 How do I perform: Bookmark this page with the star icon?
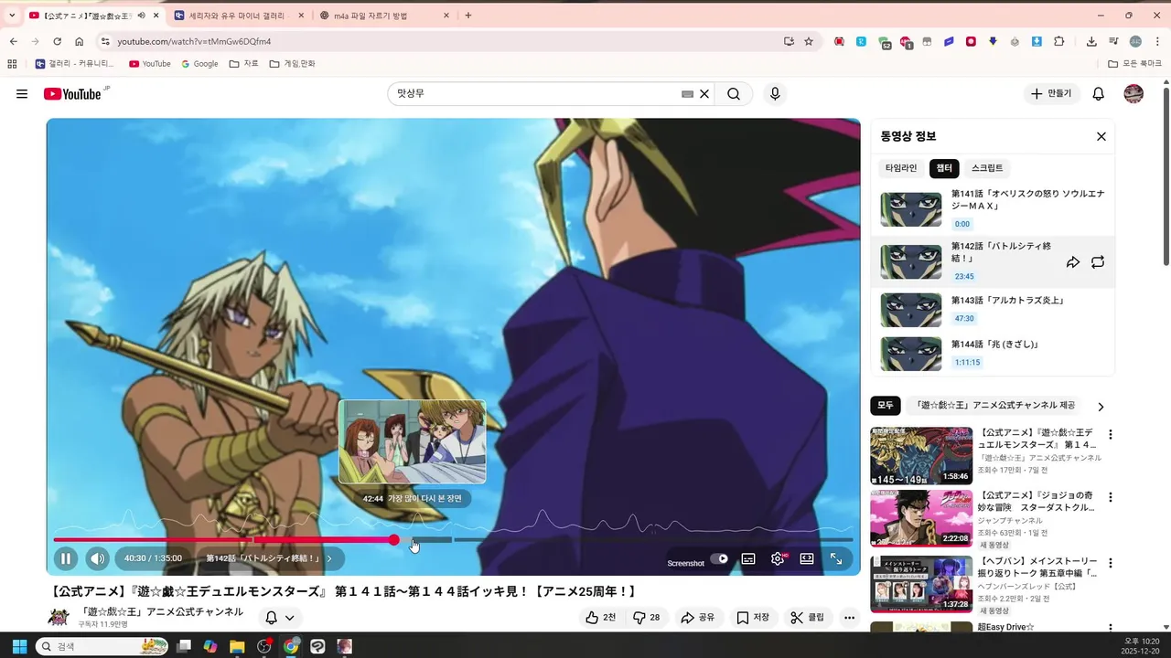(x=809, y=41)
